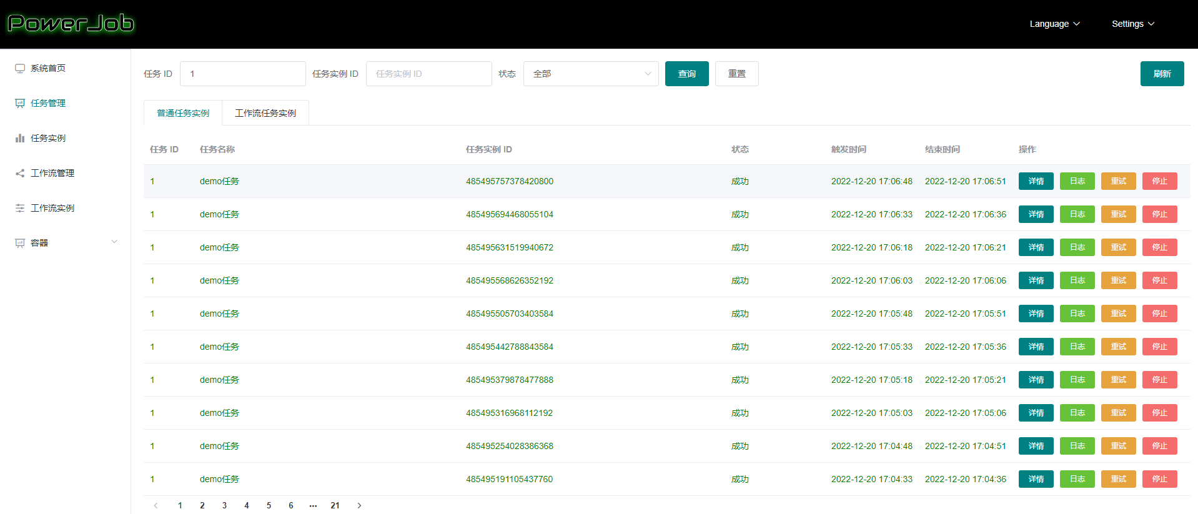This screenshot has width=1198, height=514.
Task: Open 任务实例 in the sidebar
Action: click(48, 138)
